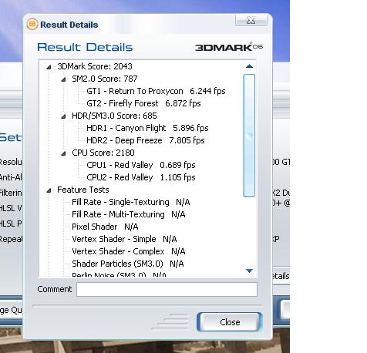Click the 3DMark Score: 2043 text
367x353 pixels.
[x=95, y=66]
